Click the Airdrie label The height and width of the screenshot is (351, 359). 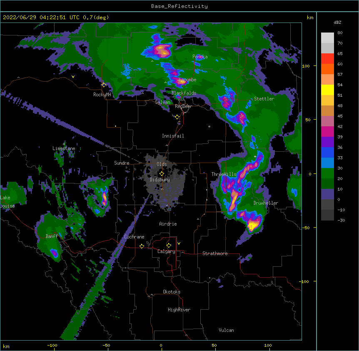click(x=168, y=224)
